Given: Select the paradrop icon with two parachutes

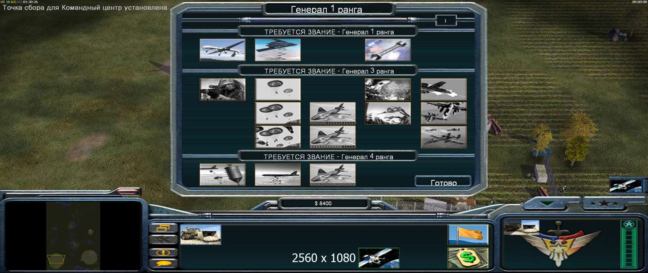Looking at the screenshot, I should (x=278, y=89).
